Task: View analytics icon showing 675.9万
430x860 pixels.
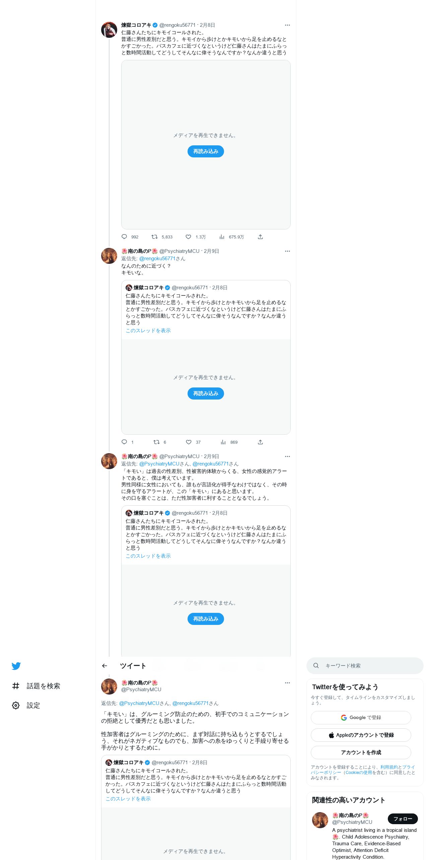Action: tap(222, 237)
